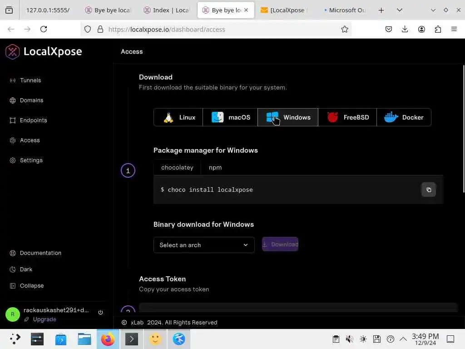Image resolution: width=465 pixels, height=349 pixels.
Task: Click the Download binary button
Action: coord(280,244)
